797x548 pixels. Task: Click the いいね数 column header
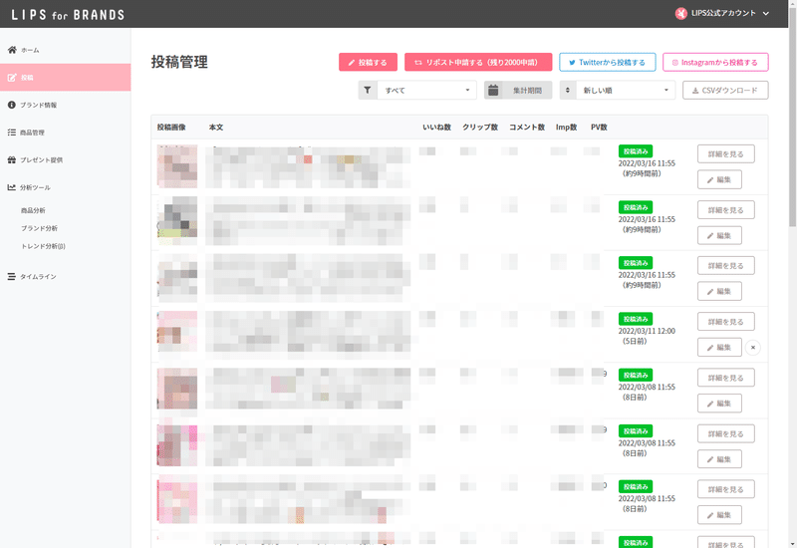[x=436, y=128]
